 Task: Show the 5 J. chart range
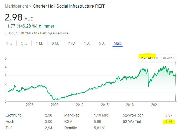[x=102, y=43]
